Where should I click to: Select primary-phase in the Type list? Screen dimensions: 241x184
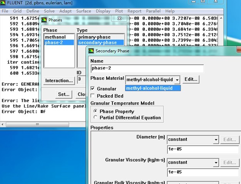point(101,37)
